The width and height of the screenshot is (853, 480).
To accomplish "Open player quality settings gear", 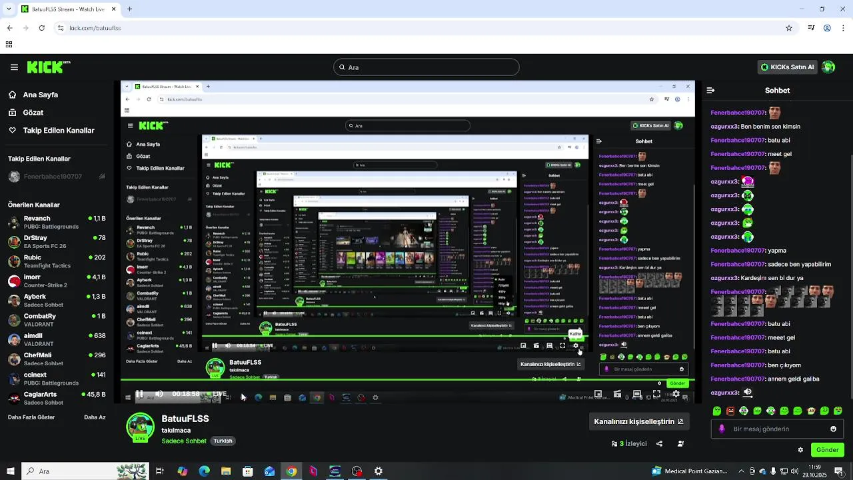I will (x=676, y=394).
